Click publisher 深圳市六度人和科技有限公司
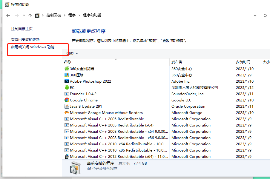 tap(195, 87)
